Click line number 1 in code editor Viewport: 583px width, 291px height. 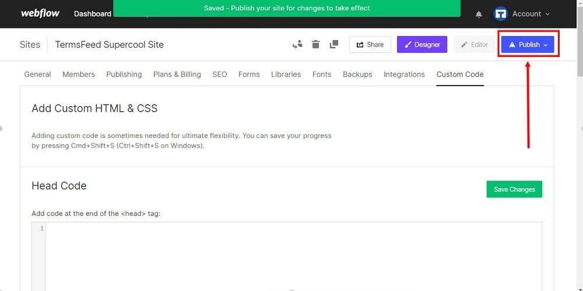41,228
